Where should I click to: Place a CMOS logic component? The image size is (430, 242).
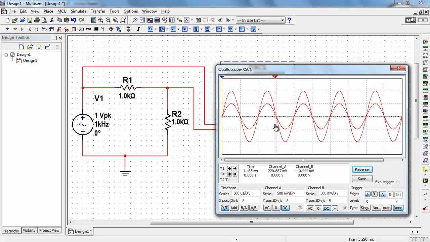[51, 29]
